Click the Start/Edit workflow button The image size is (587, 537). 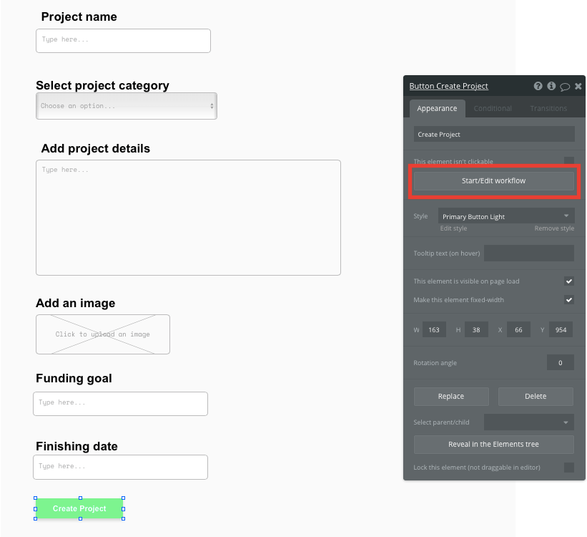click(x=493, y=180)
